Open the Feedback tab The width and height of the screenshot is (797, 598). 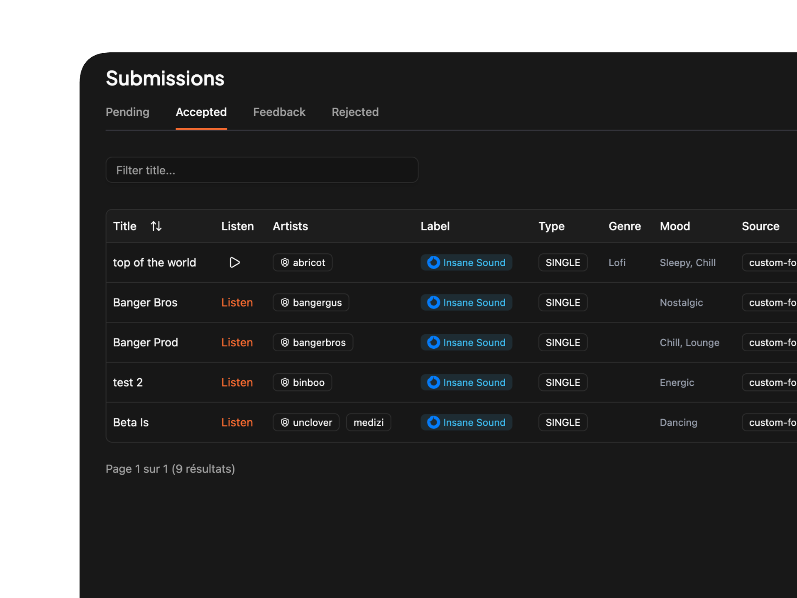279,112
